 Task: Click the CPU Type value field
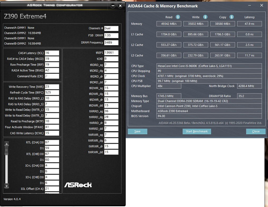(x=209, y=66)
